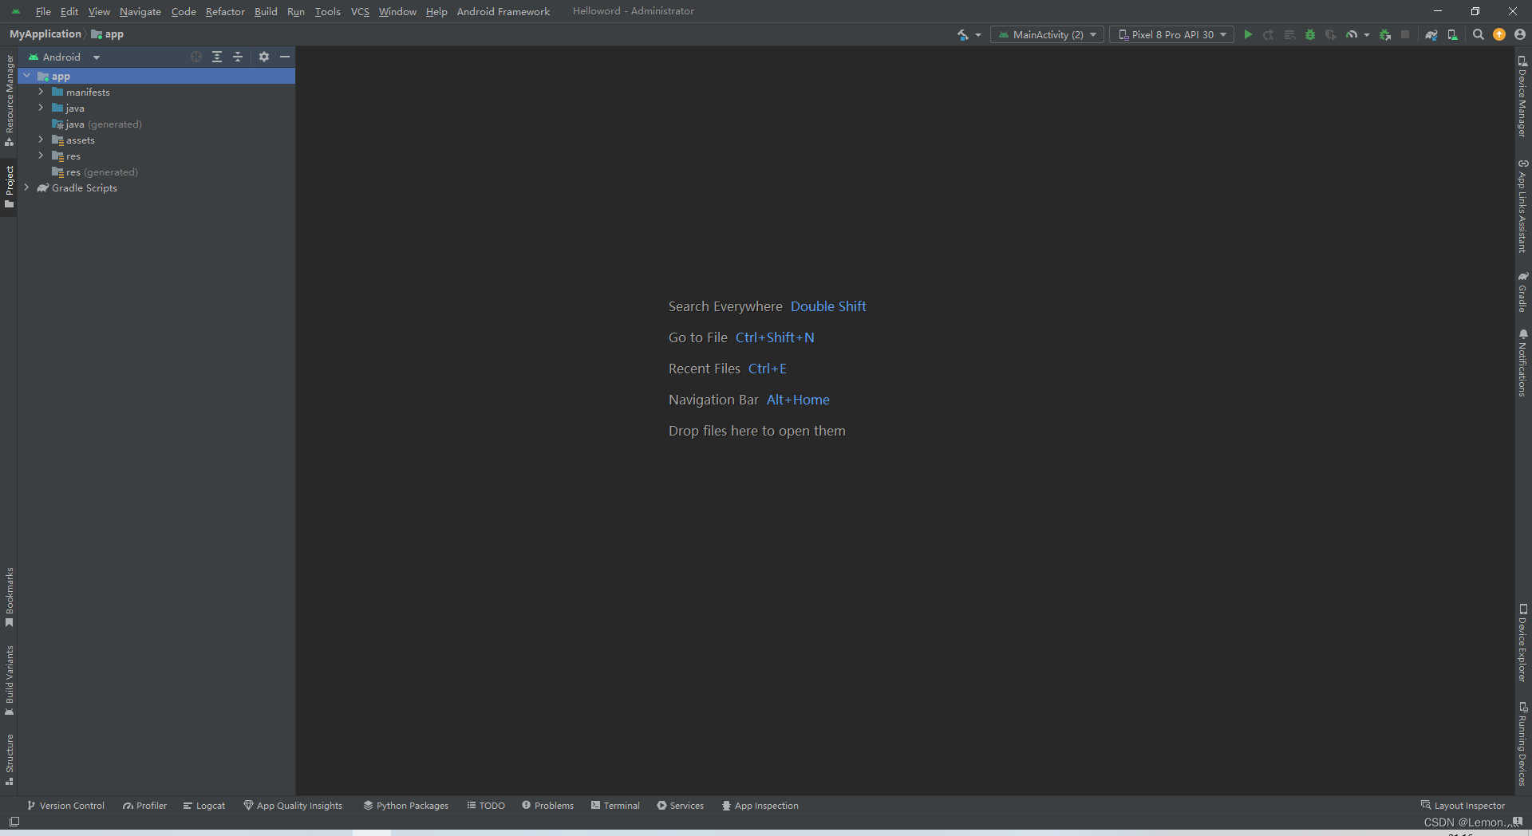
Task: Open the account profile icon
Action: (x=1520, y=34)
